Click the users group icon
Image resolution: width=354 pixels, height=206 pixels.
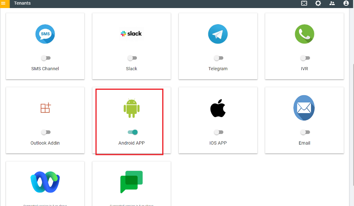click(332, 3)
